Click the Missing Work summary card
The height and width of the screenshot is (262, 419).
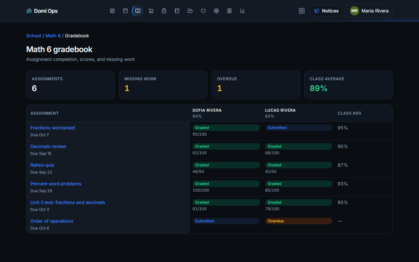click(163, 85)
